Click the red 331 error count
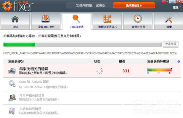The width and height of the screenshot is (183, 118). 126,71
